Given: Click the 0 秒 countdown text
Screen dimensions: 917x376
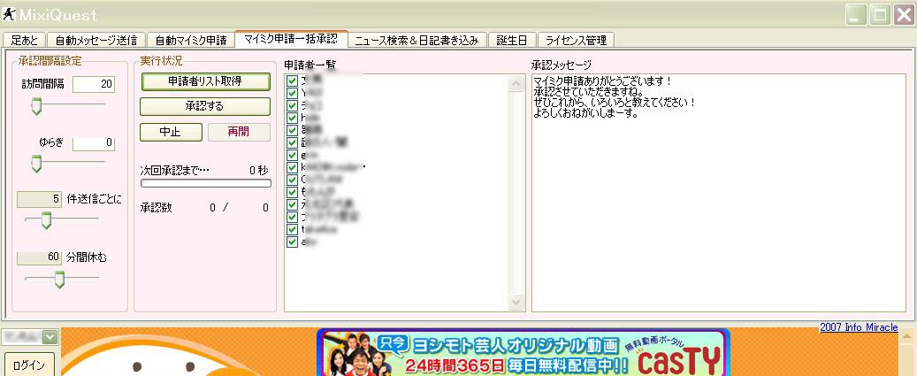Looking at the screenshot, I should (258, 170).
